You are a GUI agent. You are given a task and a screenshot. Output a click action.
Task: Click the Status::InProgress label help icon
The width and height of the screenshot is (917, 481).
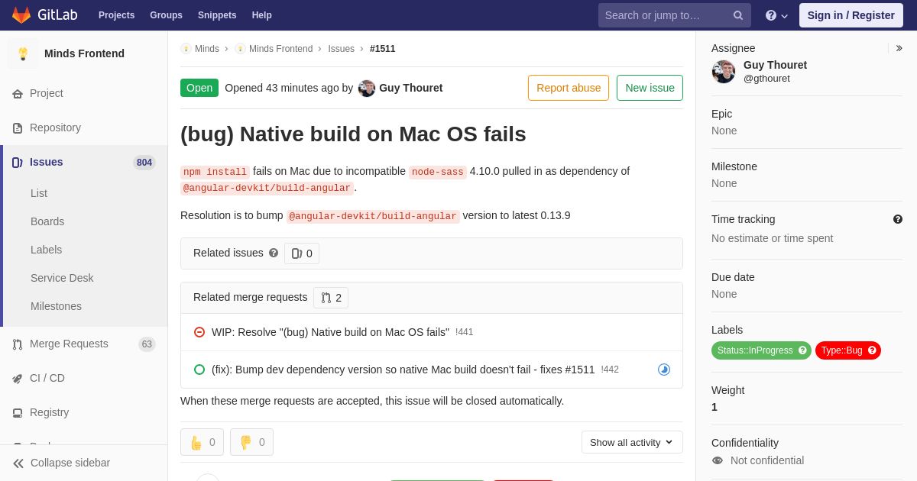802,350
